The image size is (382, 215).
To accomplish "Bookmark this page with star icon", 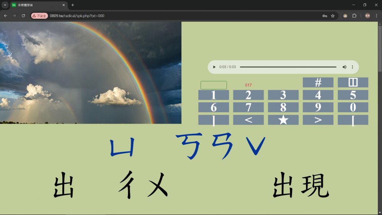I will coord(333,16).
